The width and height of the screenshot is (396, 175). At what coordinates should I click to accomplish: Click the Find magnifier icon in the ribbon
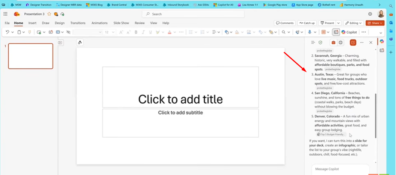click(284, 32)
